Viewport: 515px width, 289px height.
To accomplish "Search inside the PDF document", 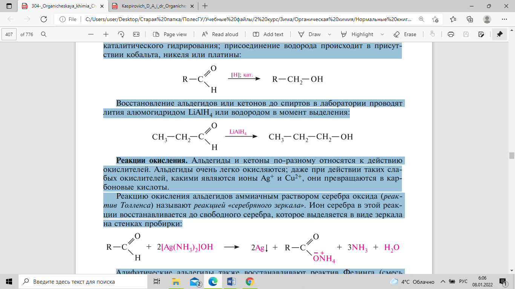I will click(x=44, y=34).
